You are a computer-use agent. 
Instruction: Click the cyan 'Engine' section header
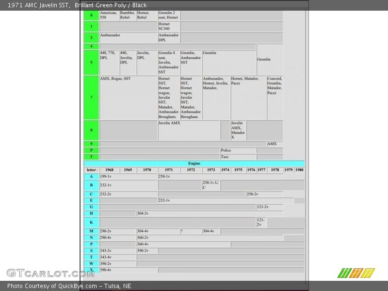coord(194,163)
